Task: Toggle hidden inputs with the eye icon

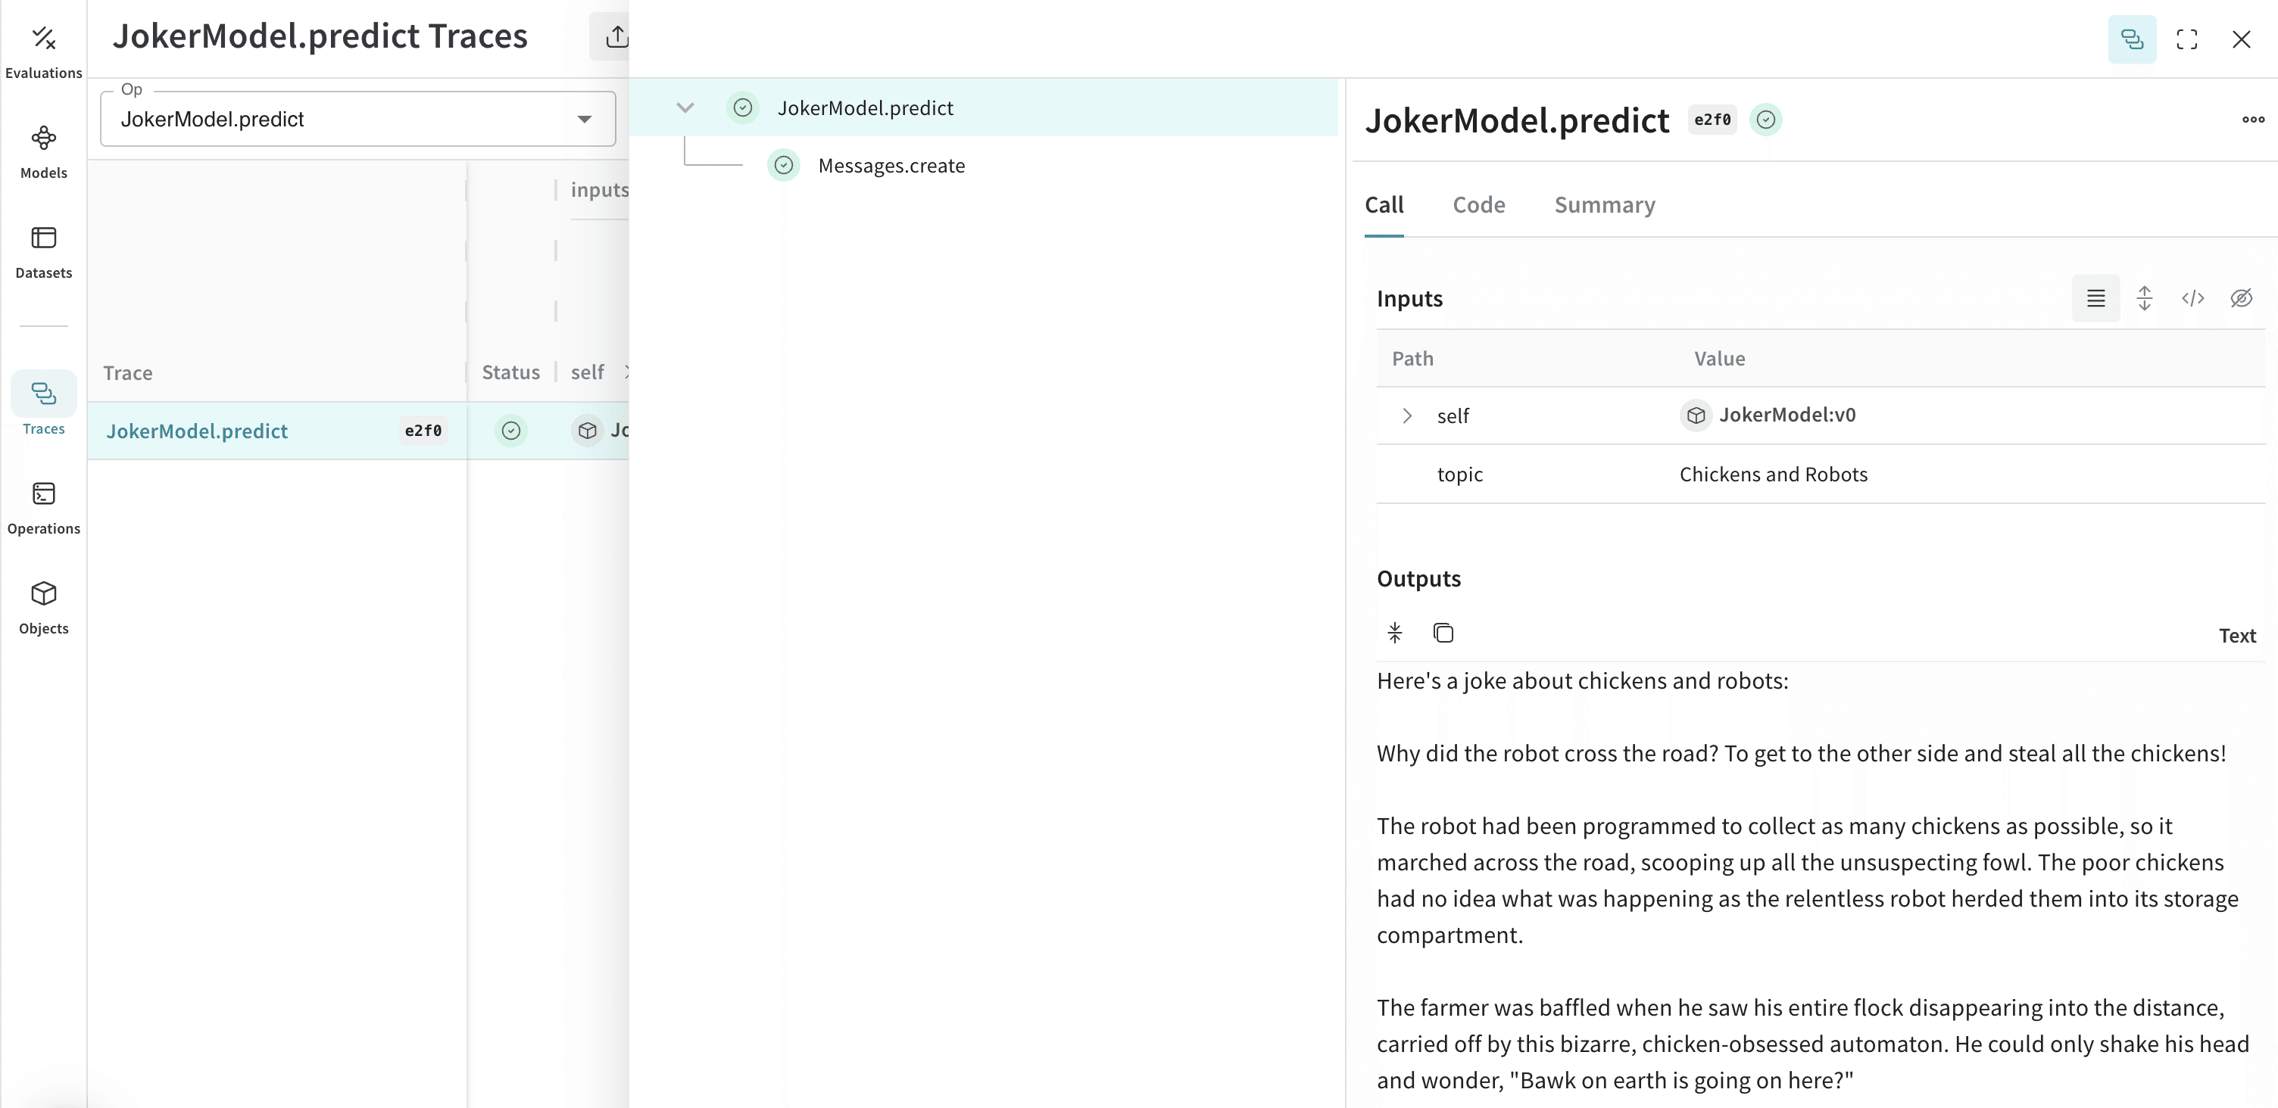Action: pos(2241,299)
